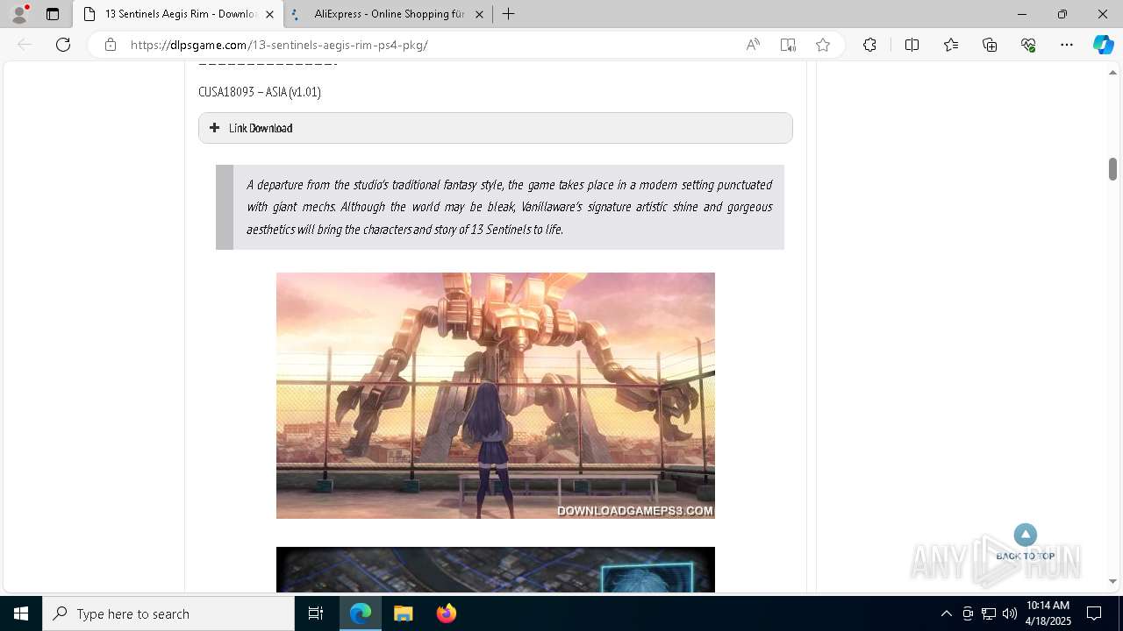Screen dimensions: 1123x631
Task: Add this page to favorites star
Action: (x=823, y=45)
